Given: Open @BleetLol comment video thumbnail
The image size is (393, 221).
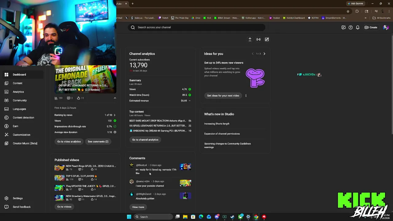Looking at the screenshot, I should click(x=185, y=167).
